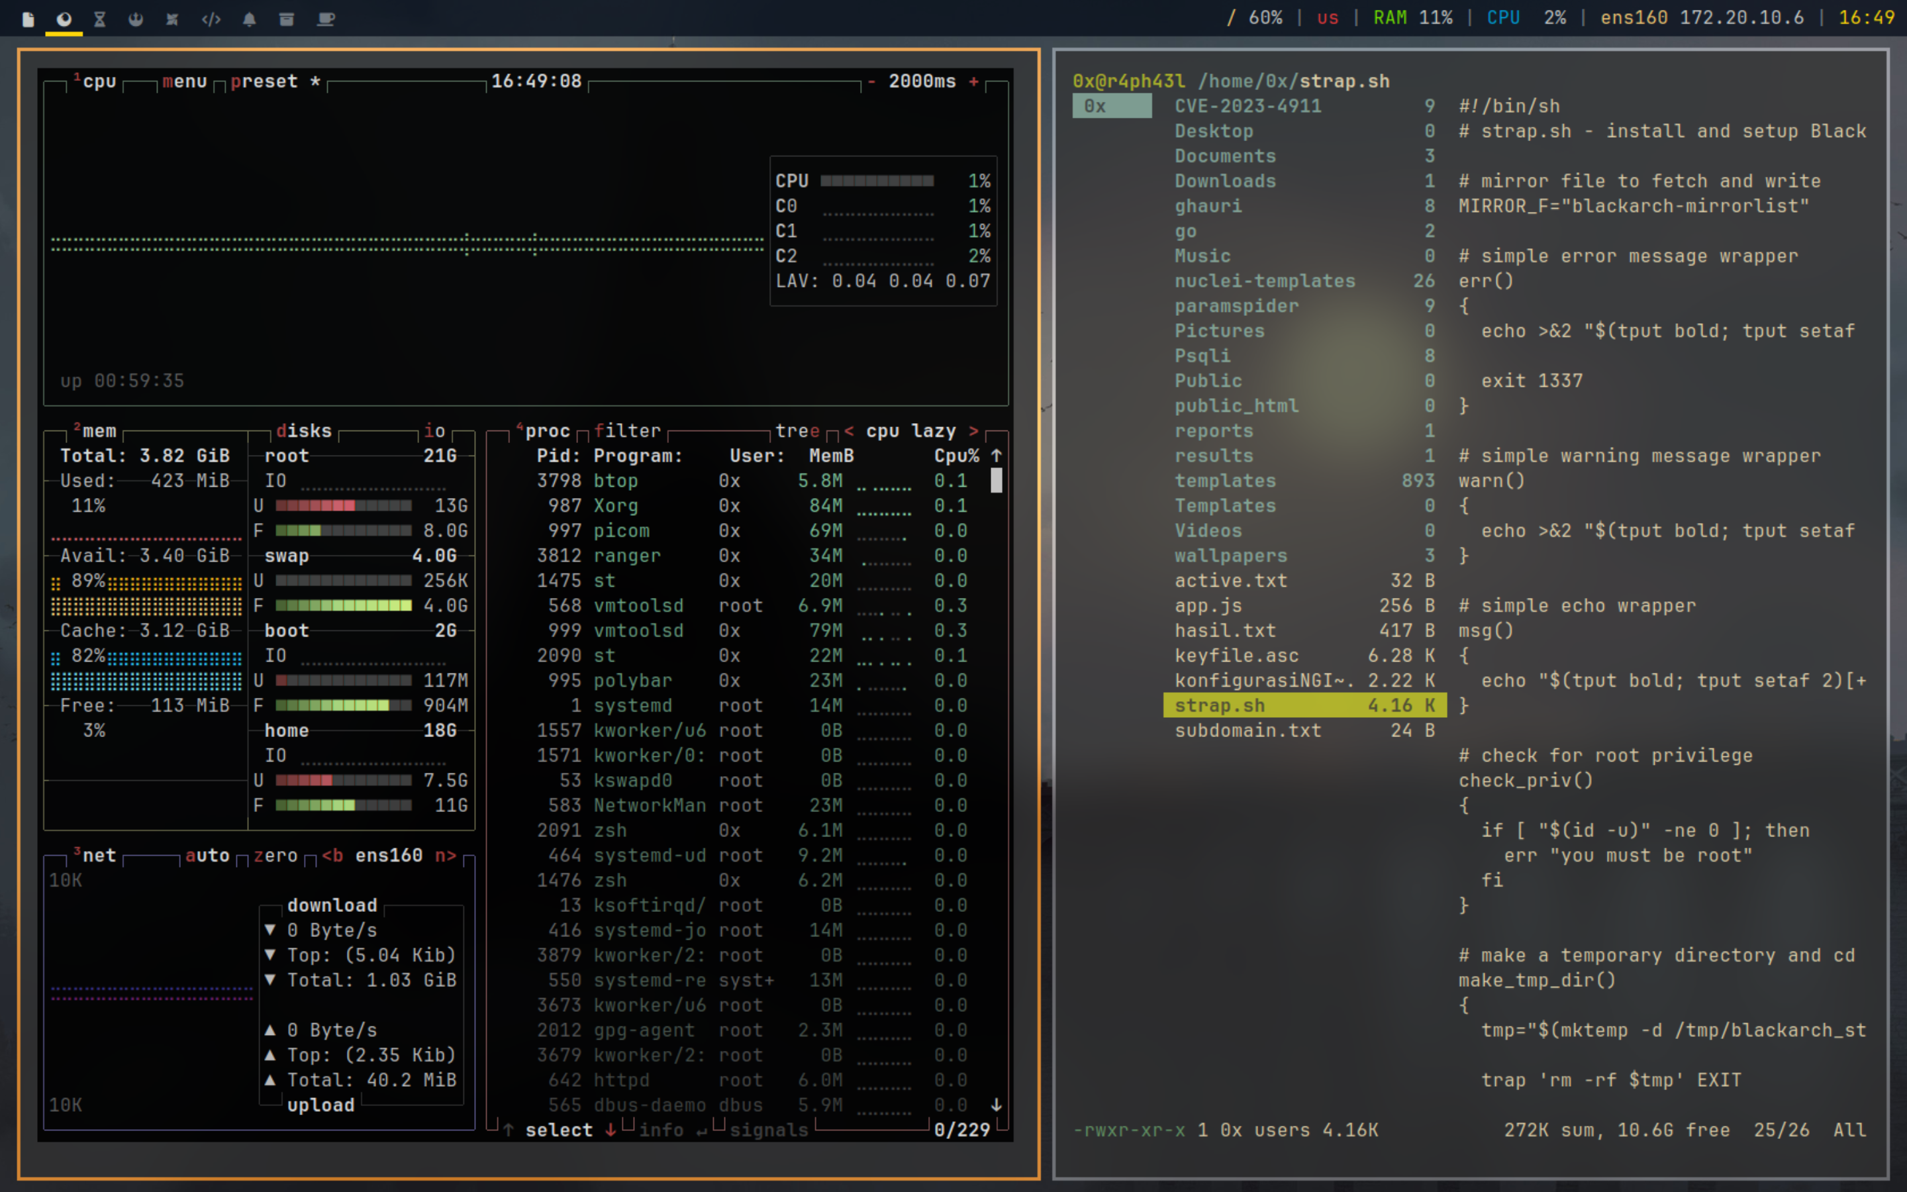Screen dimensions: 1907x1192
Task: Toggle auto scaling in net panel
Action: point(207,856)
